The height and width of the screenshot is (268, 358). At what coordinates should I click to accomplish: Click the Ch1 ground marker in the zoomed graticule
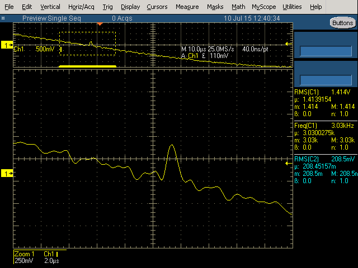(7, 159)
